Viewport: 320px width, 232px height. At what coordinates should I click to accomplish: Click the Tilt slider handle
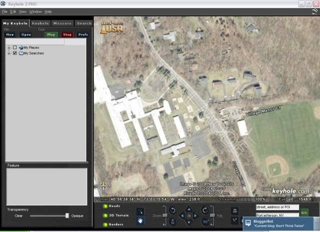[212, 215]
